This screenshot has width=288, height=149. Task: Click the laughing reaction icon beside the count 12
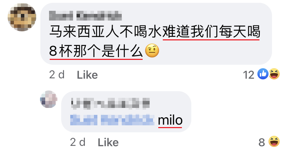[x=274, y=74]
